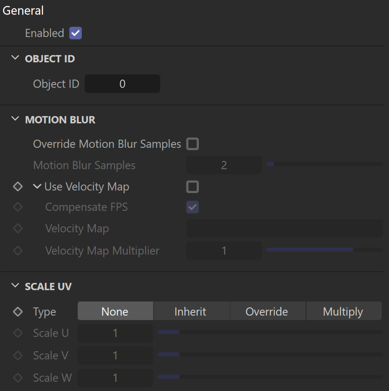Click the Scale V keyframe diamond
Image resolution: width=389 pixels, height=391 pixels.
(x=18, y=355)
